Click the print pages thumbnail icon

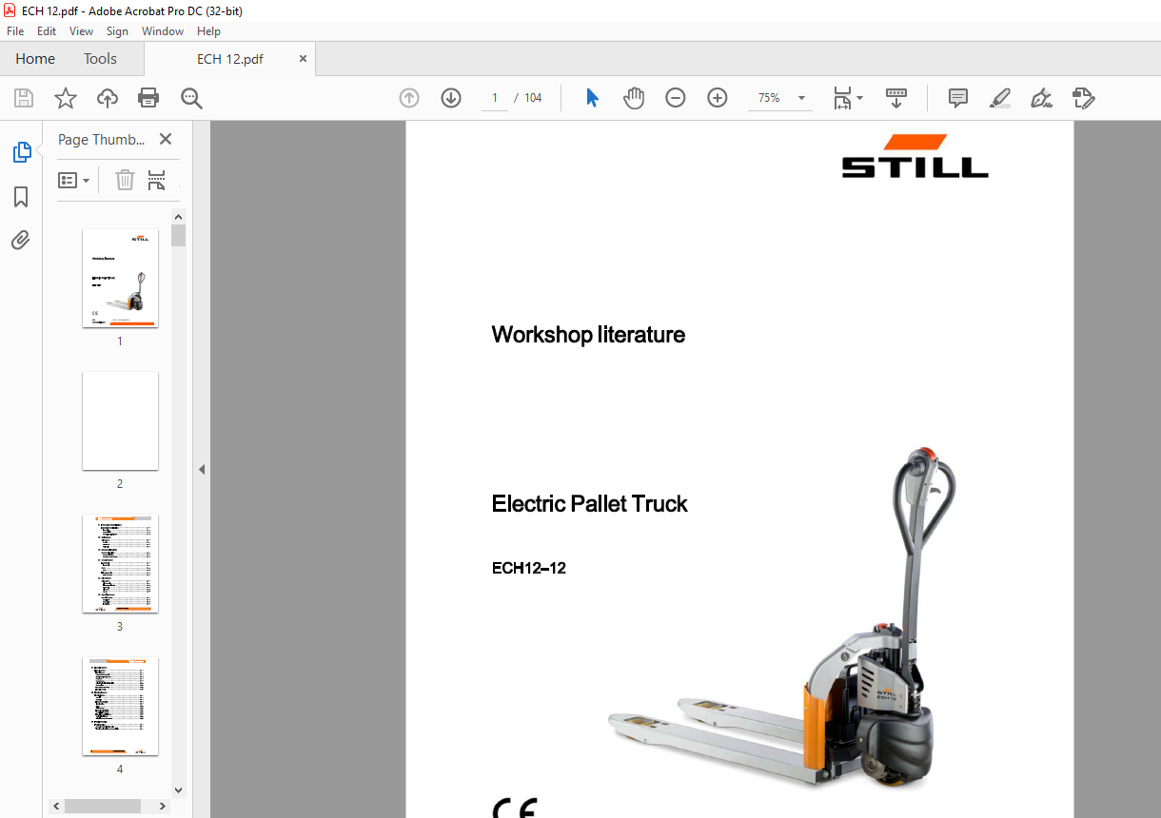click(x=157, y=180)
